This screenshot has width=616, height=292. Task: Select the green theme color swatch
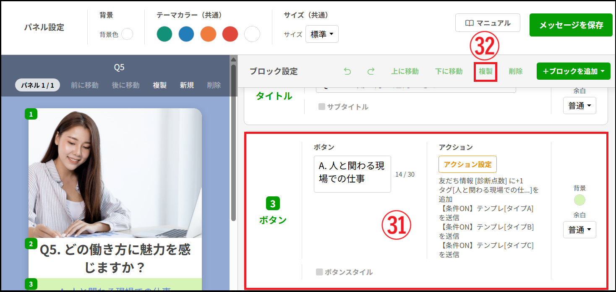point(164,34)
